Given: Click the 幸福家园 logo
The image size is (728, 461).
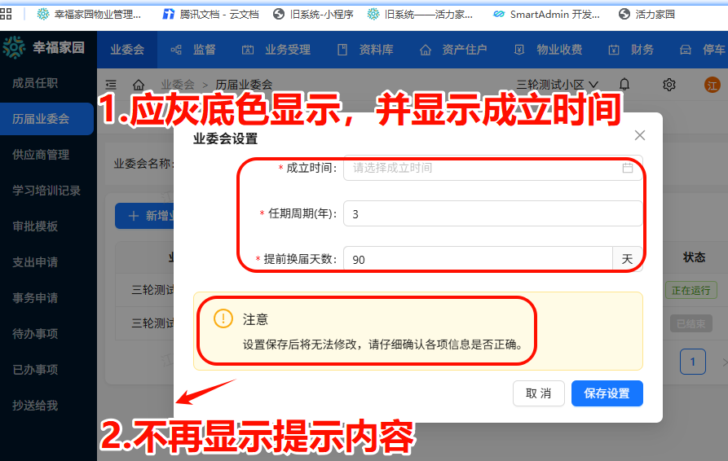Looking at the screenshot, I should tap(44, 47).
